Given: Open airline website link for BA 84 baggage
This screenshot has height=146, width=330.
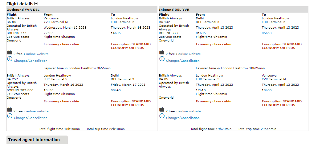Looking at the screenshot, I should tap(37, 54).
